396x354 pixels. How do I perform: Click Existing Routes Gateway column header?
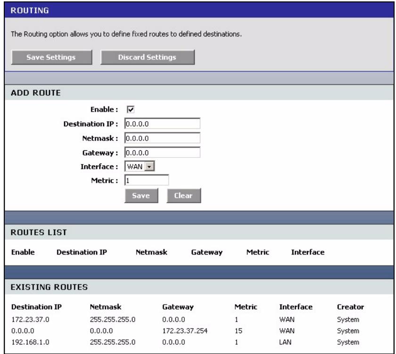178,307
